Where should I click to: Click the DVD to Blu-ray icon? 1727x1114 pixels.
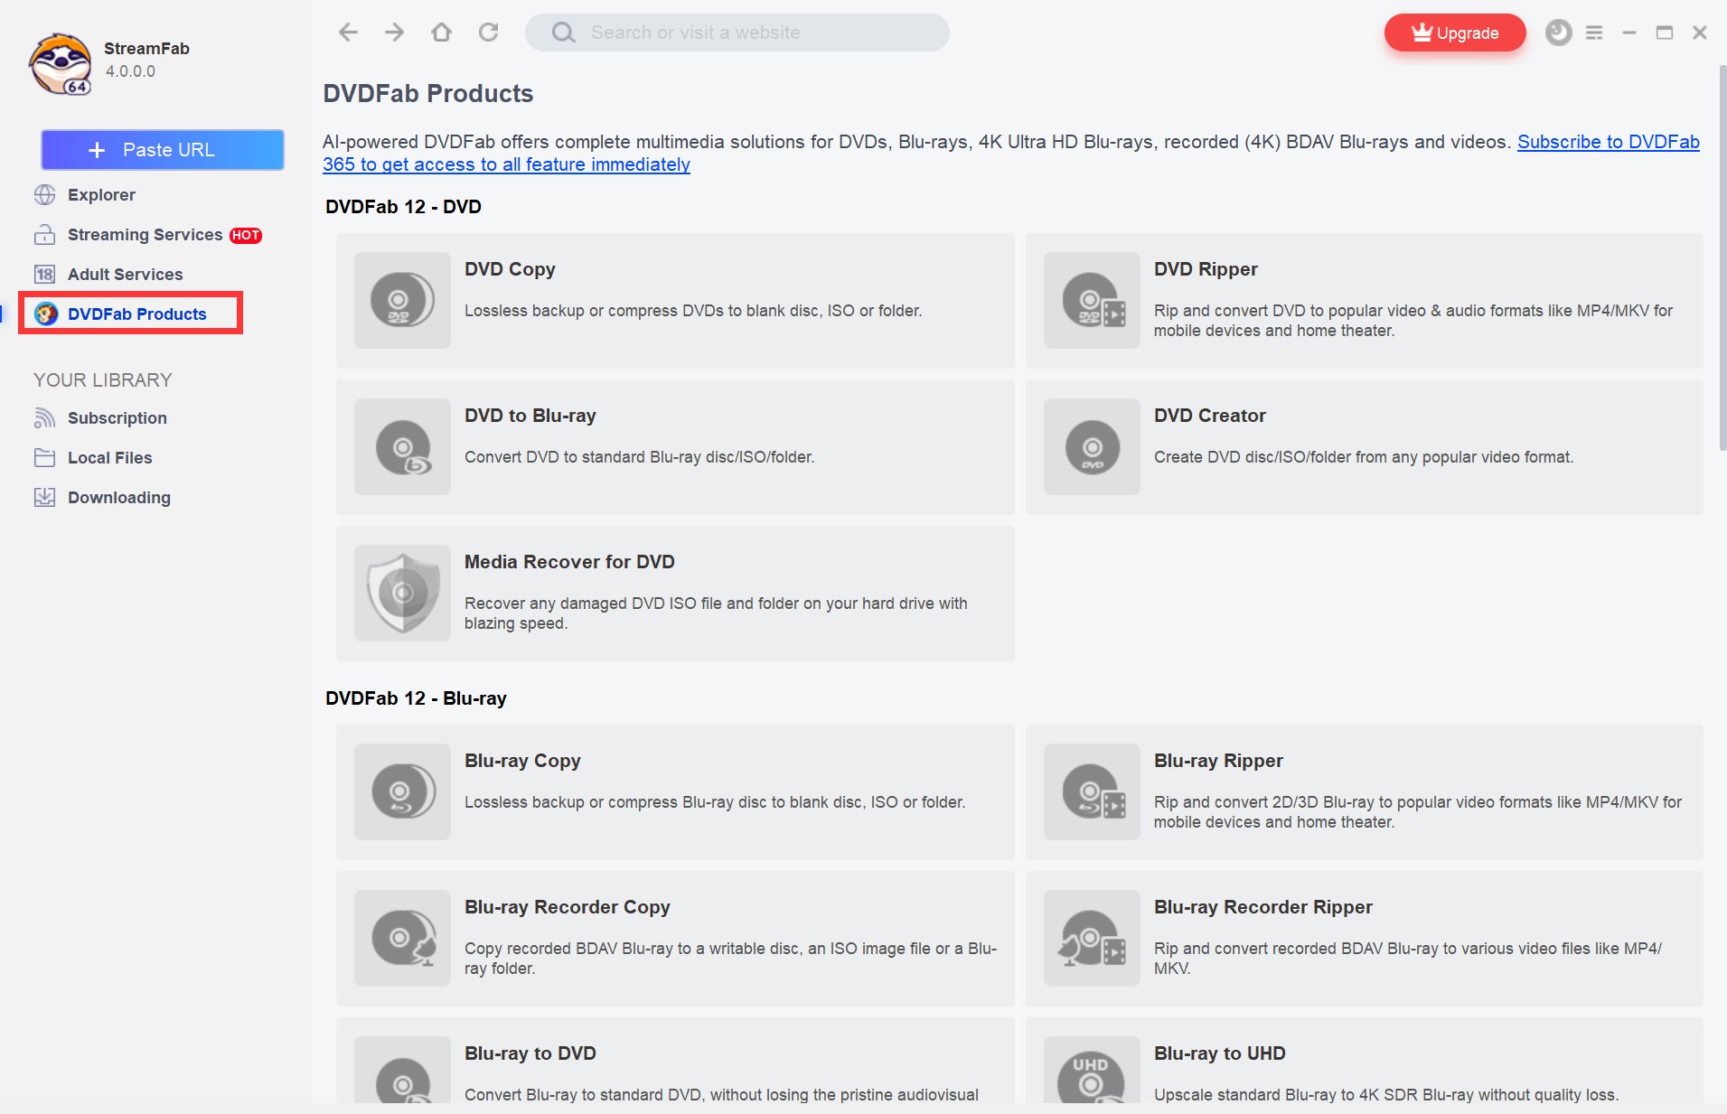point(402,446)
